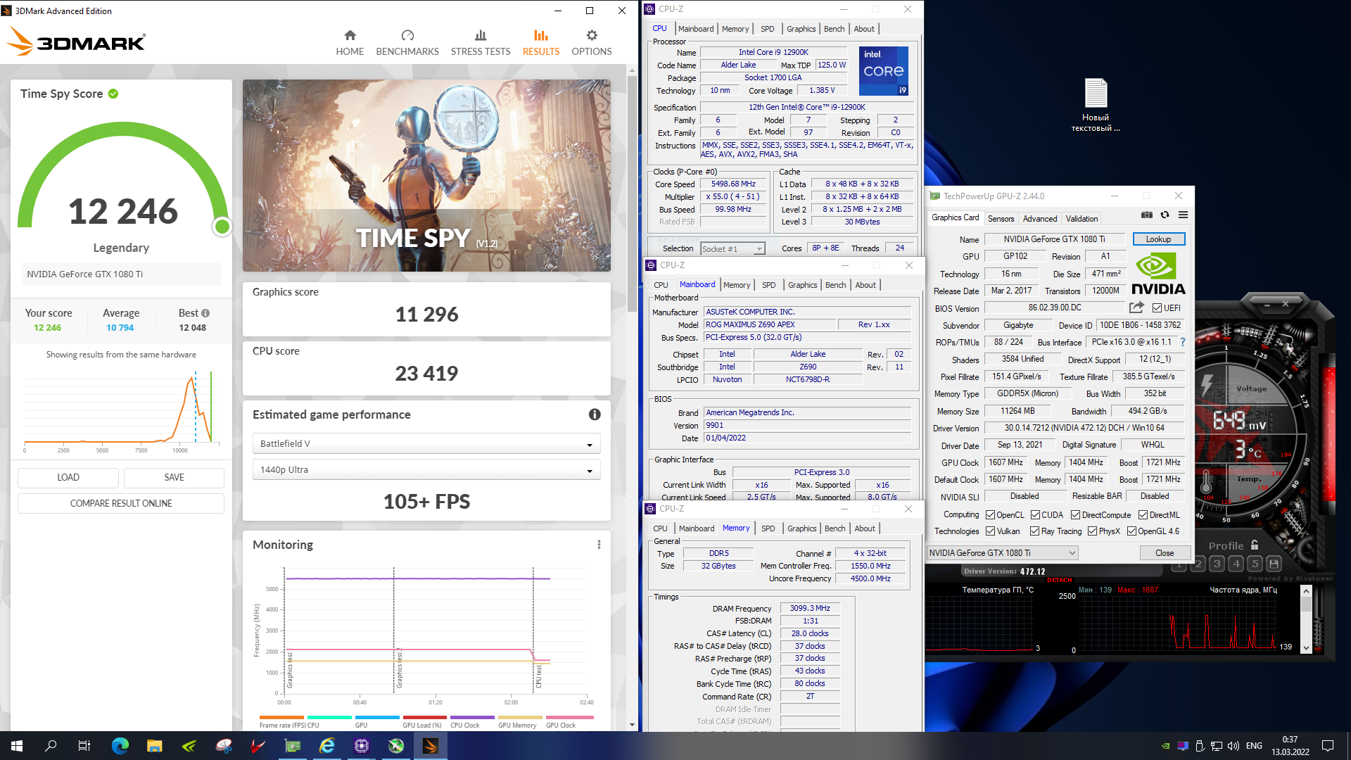Toggle the Ray Tracing checkbox
Screen dimensions: 1351x760
pyautogui.click(x=1034, y=531)
